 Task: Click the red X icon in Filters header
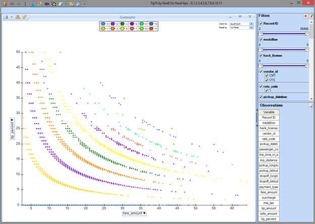tap(305, 16)
